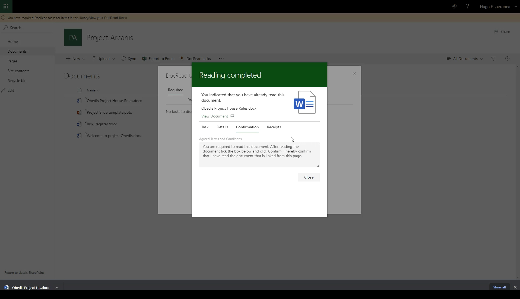Expand the download item chevron in downloads bar
The height and width of the screenshot is (299, 520).
click(57, 288)
